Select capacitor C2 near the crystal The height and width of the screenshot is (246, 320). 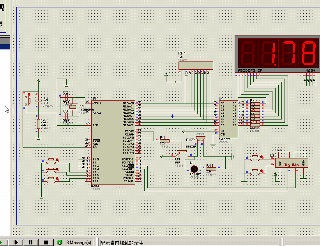click(x=66, y=98)
